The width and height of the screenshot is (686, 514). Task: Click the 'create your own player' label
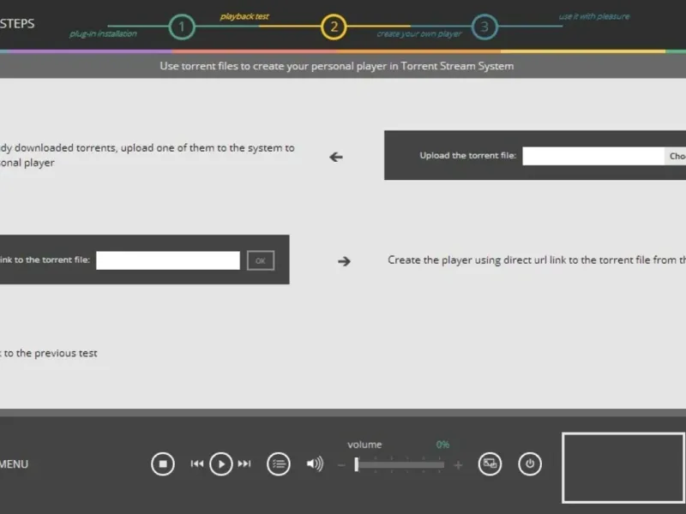click(419, 33)
